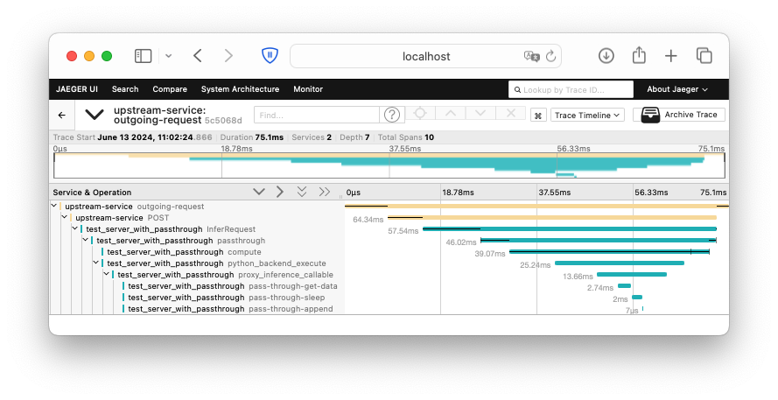
Task: Toggle the Safari sidebar
Action: [x=143, y=56]
